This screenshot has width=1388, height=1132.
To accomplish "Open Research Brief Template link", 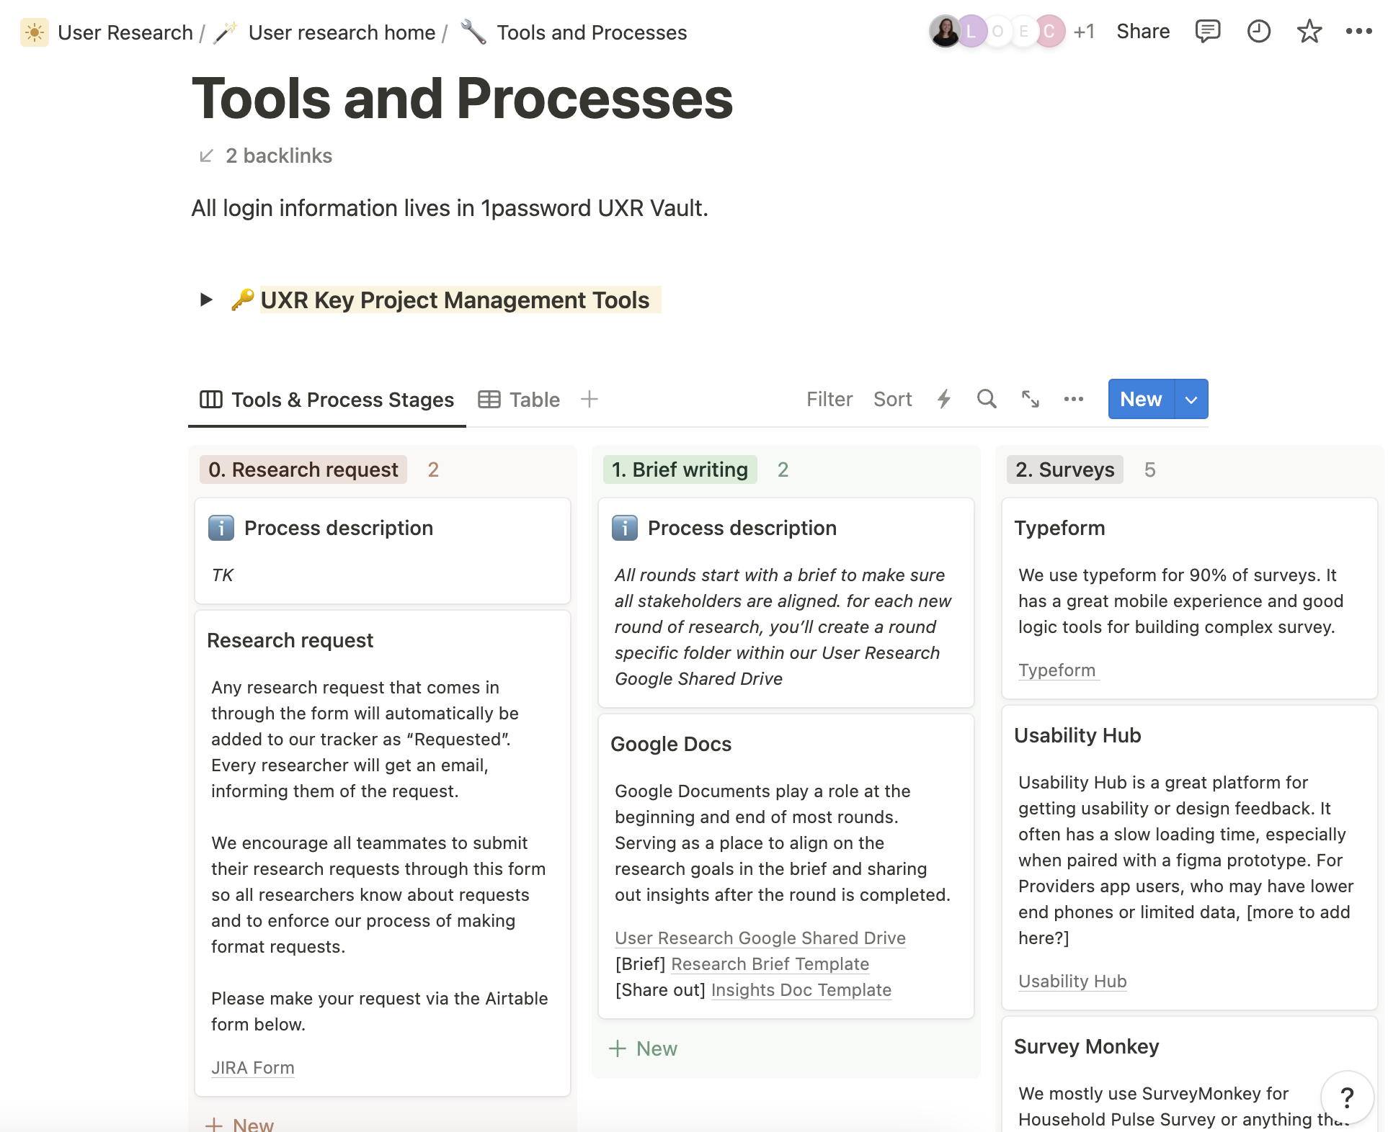I will [770, 963].
